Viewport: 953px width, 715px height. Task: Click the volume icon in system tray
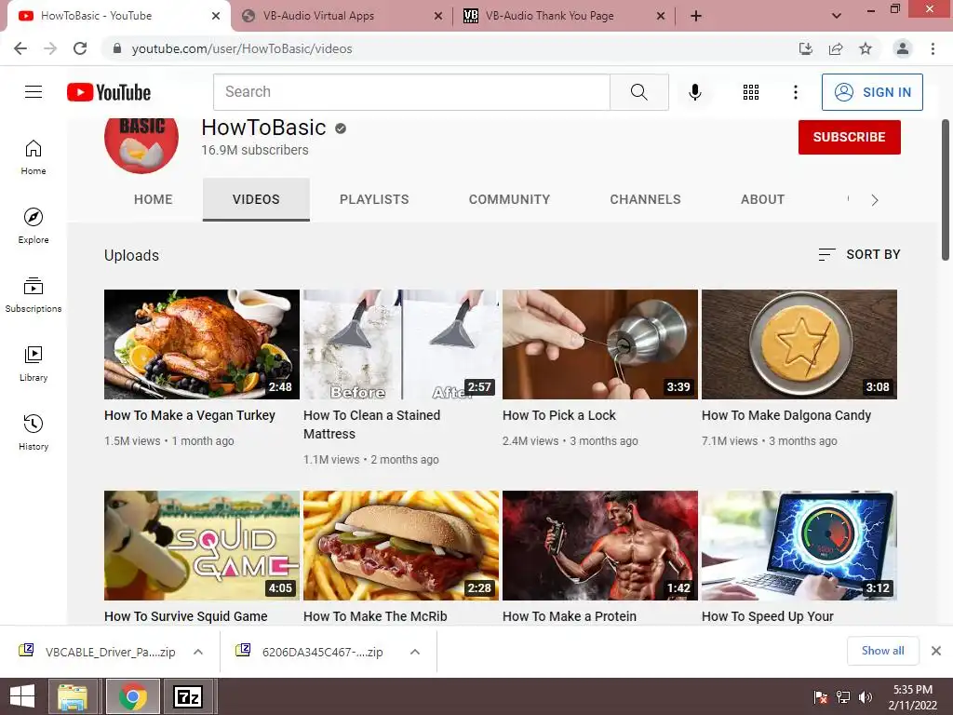point(866,697)
